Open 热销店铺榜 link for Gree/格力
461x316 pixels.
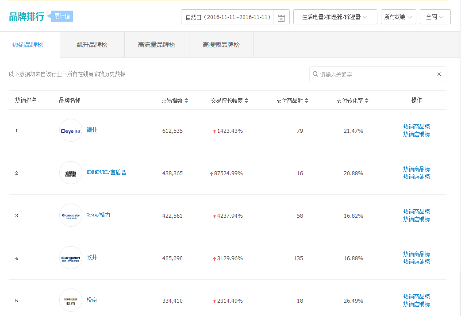click(x=416, y=220)
